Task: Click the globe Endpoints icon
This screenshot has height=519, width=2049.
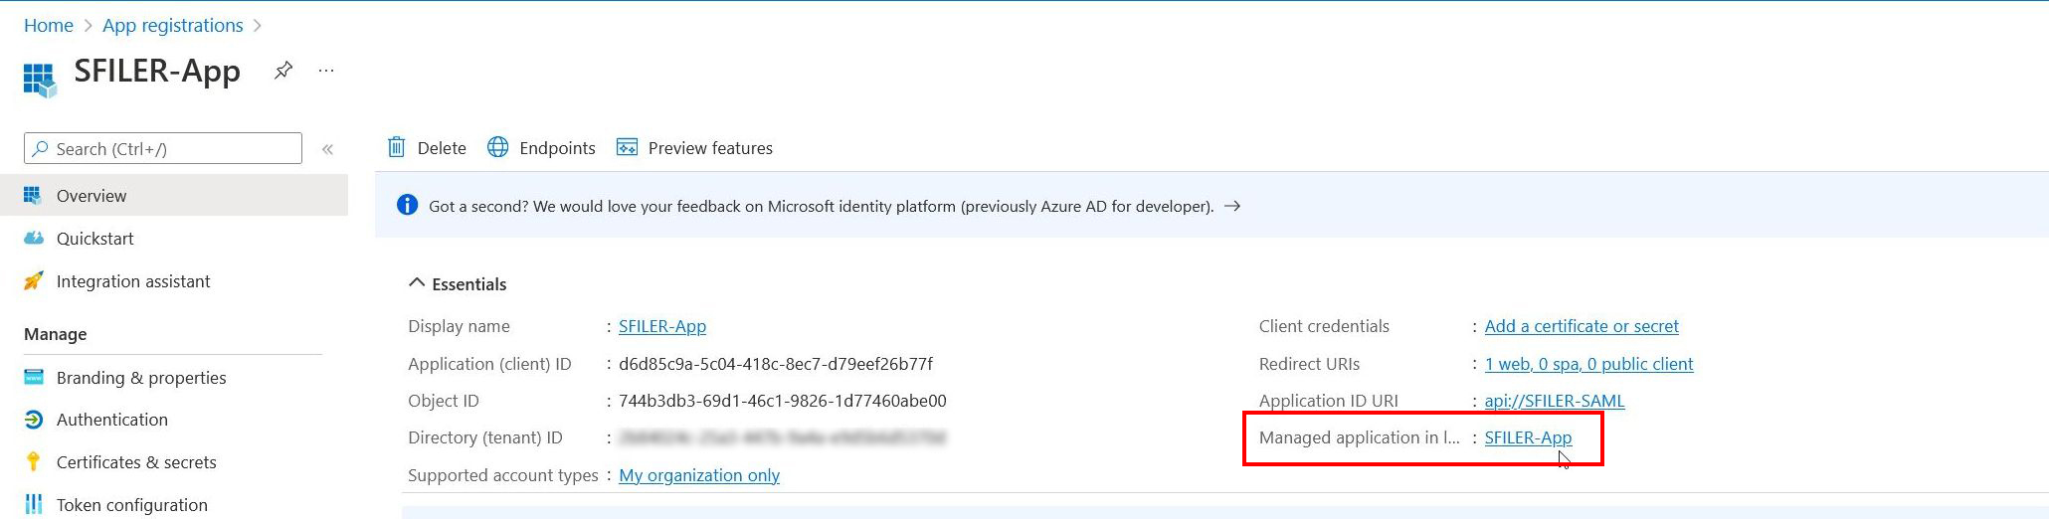Action: click(497, 147)
